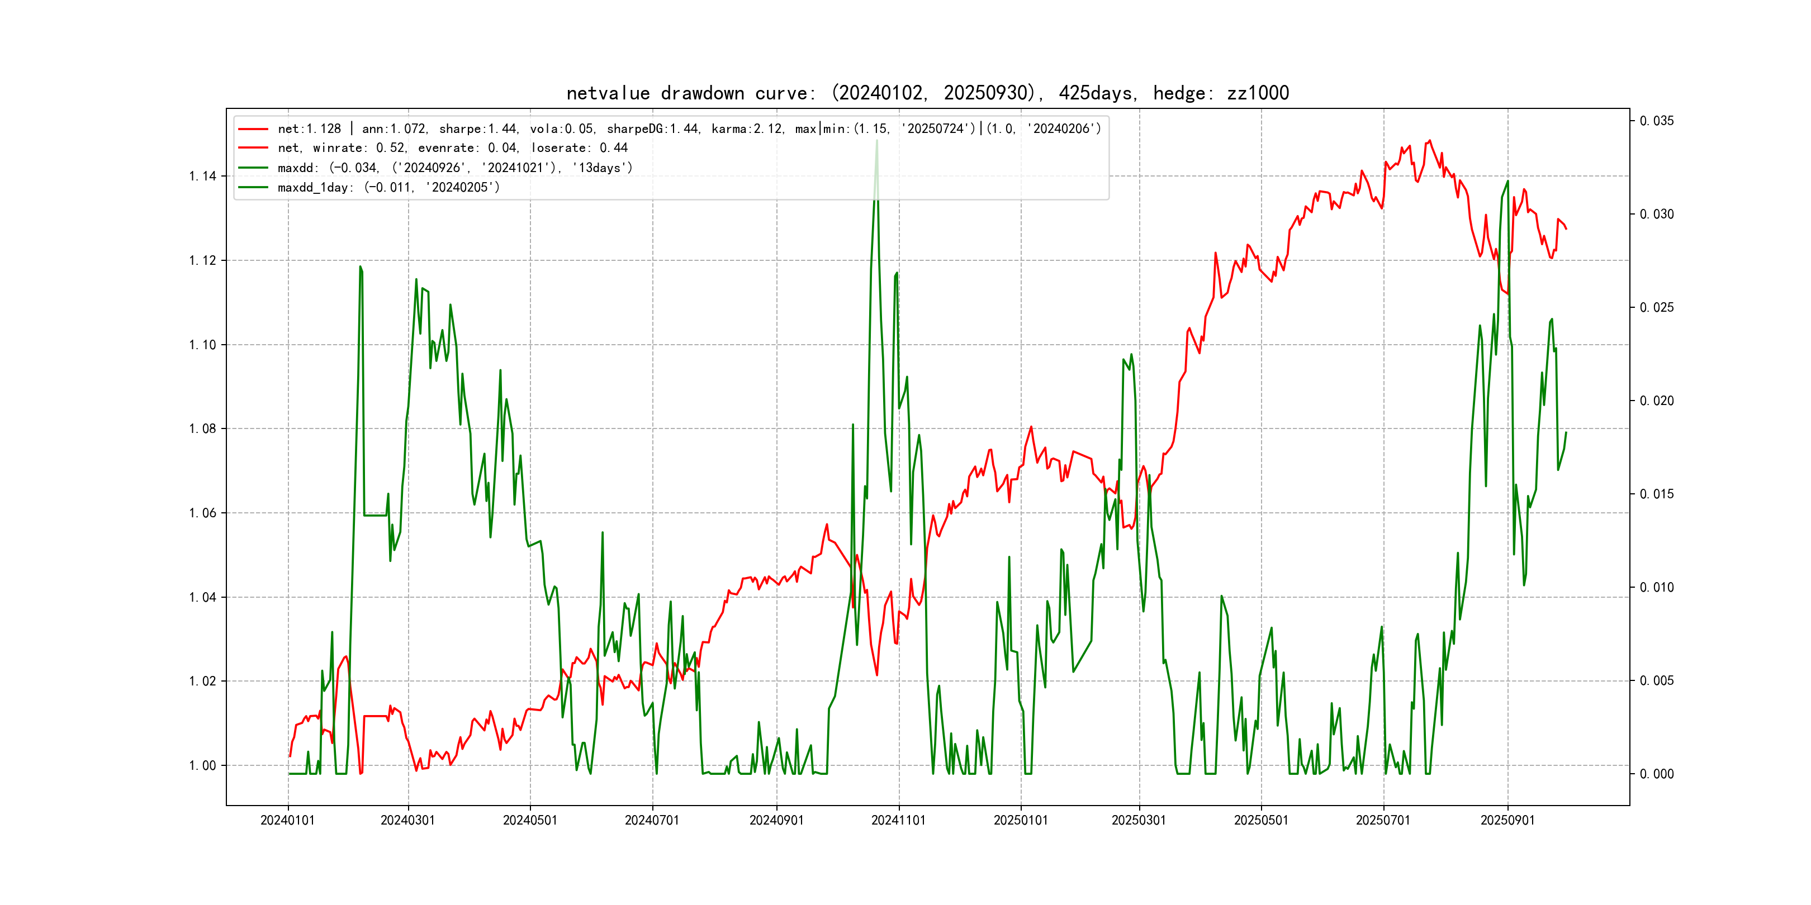Viewport: 1811px width, 905px height.
Task: Click the 20241101 x-axis label
Action: point(898,820)
